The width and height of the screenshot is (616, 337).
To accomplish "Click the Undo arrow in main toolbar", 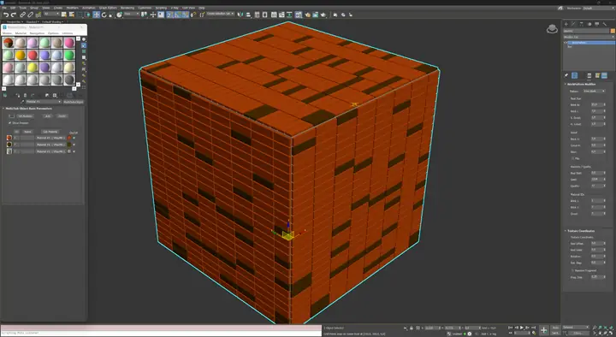I will pos(6,15).
